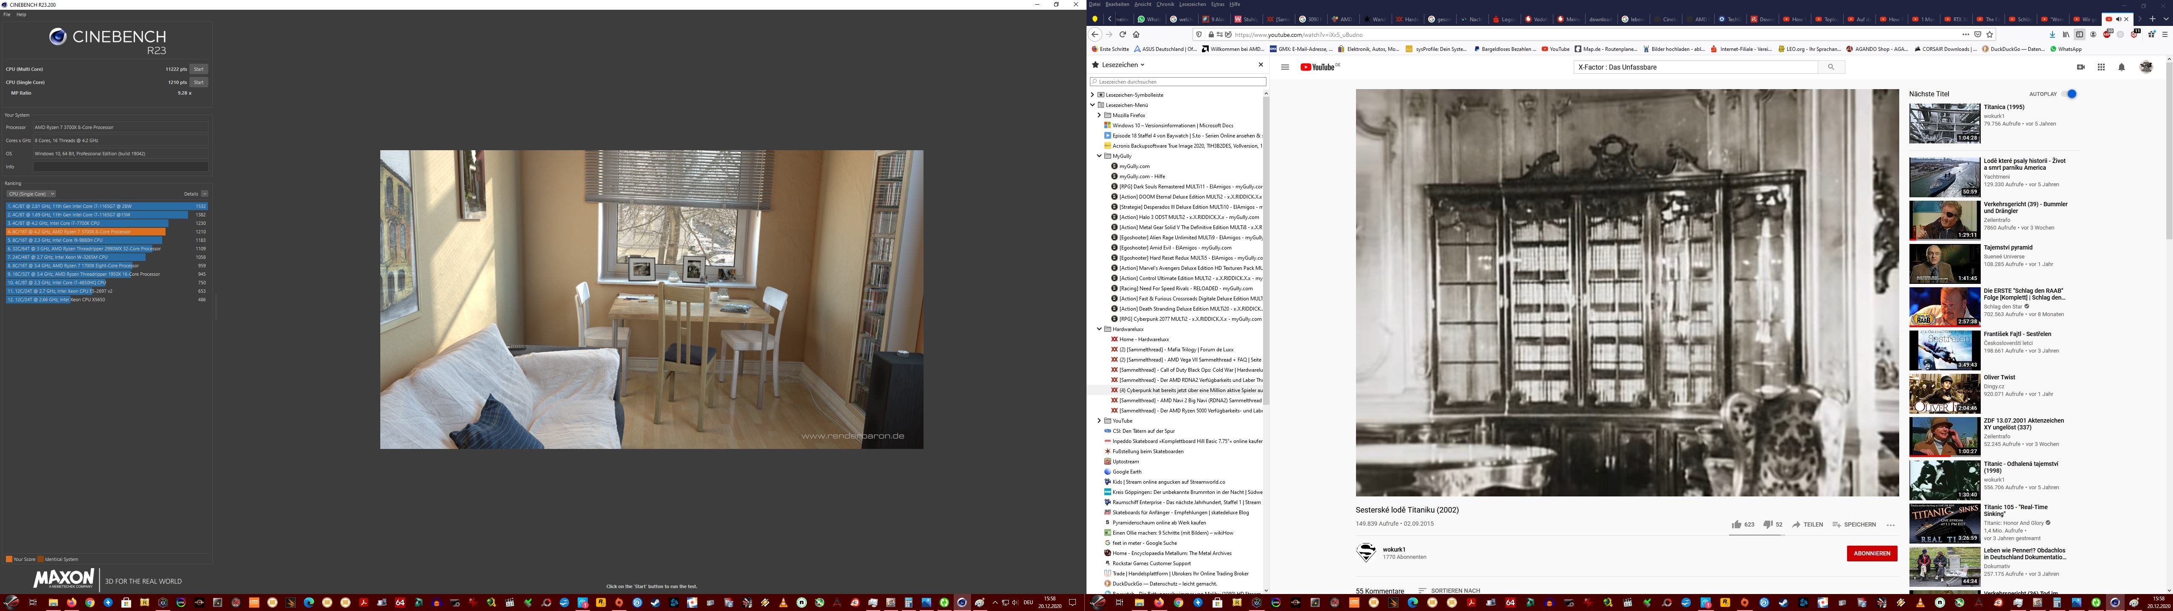The image size is (2173, 611).
Task: Click the YouTube search box
Action: [x=1696, y=67]
